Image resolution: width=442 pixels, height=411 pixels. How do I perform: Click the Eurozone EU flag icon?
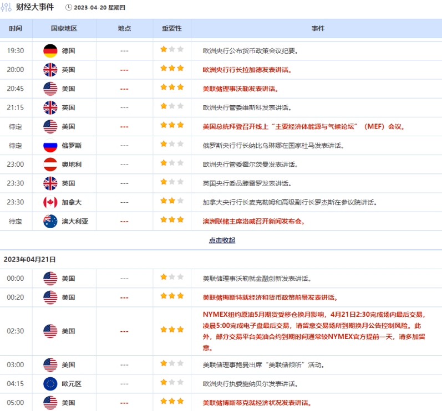pyautogui.click(x=50, y=384)
